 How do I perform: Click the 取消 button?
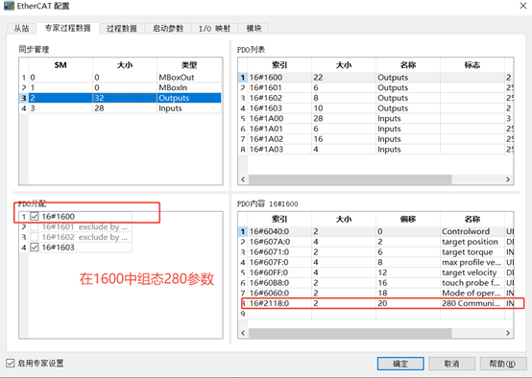pos(451,364)
